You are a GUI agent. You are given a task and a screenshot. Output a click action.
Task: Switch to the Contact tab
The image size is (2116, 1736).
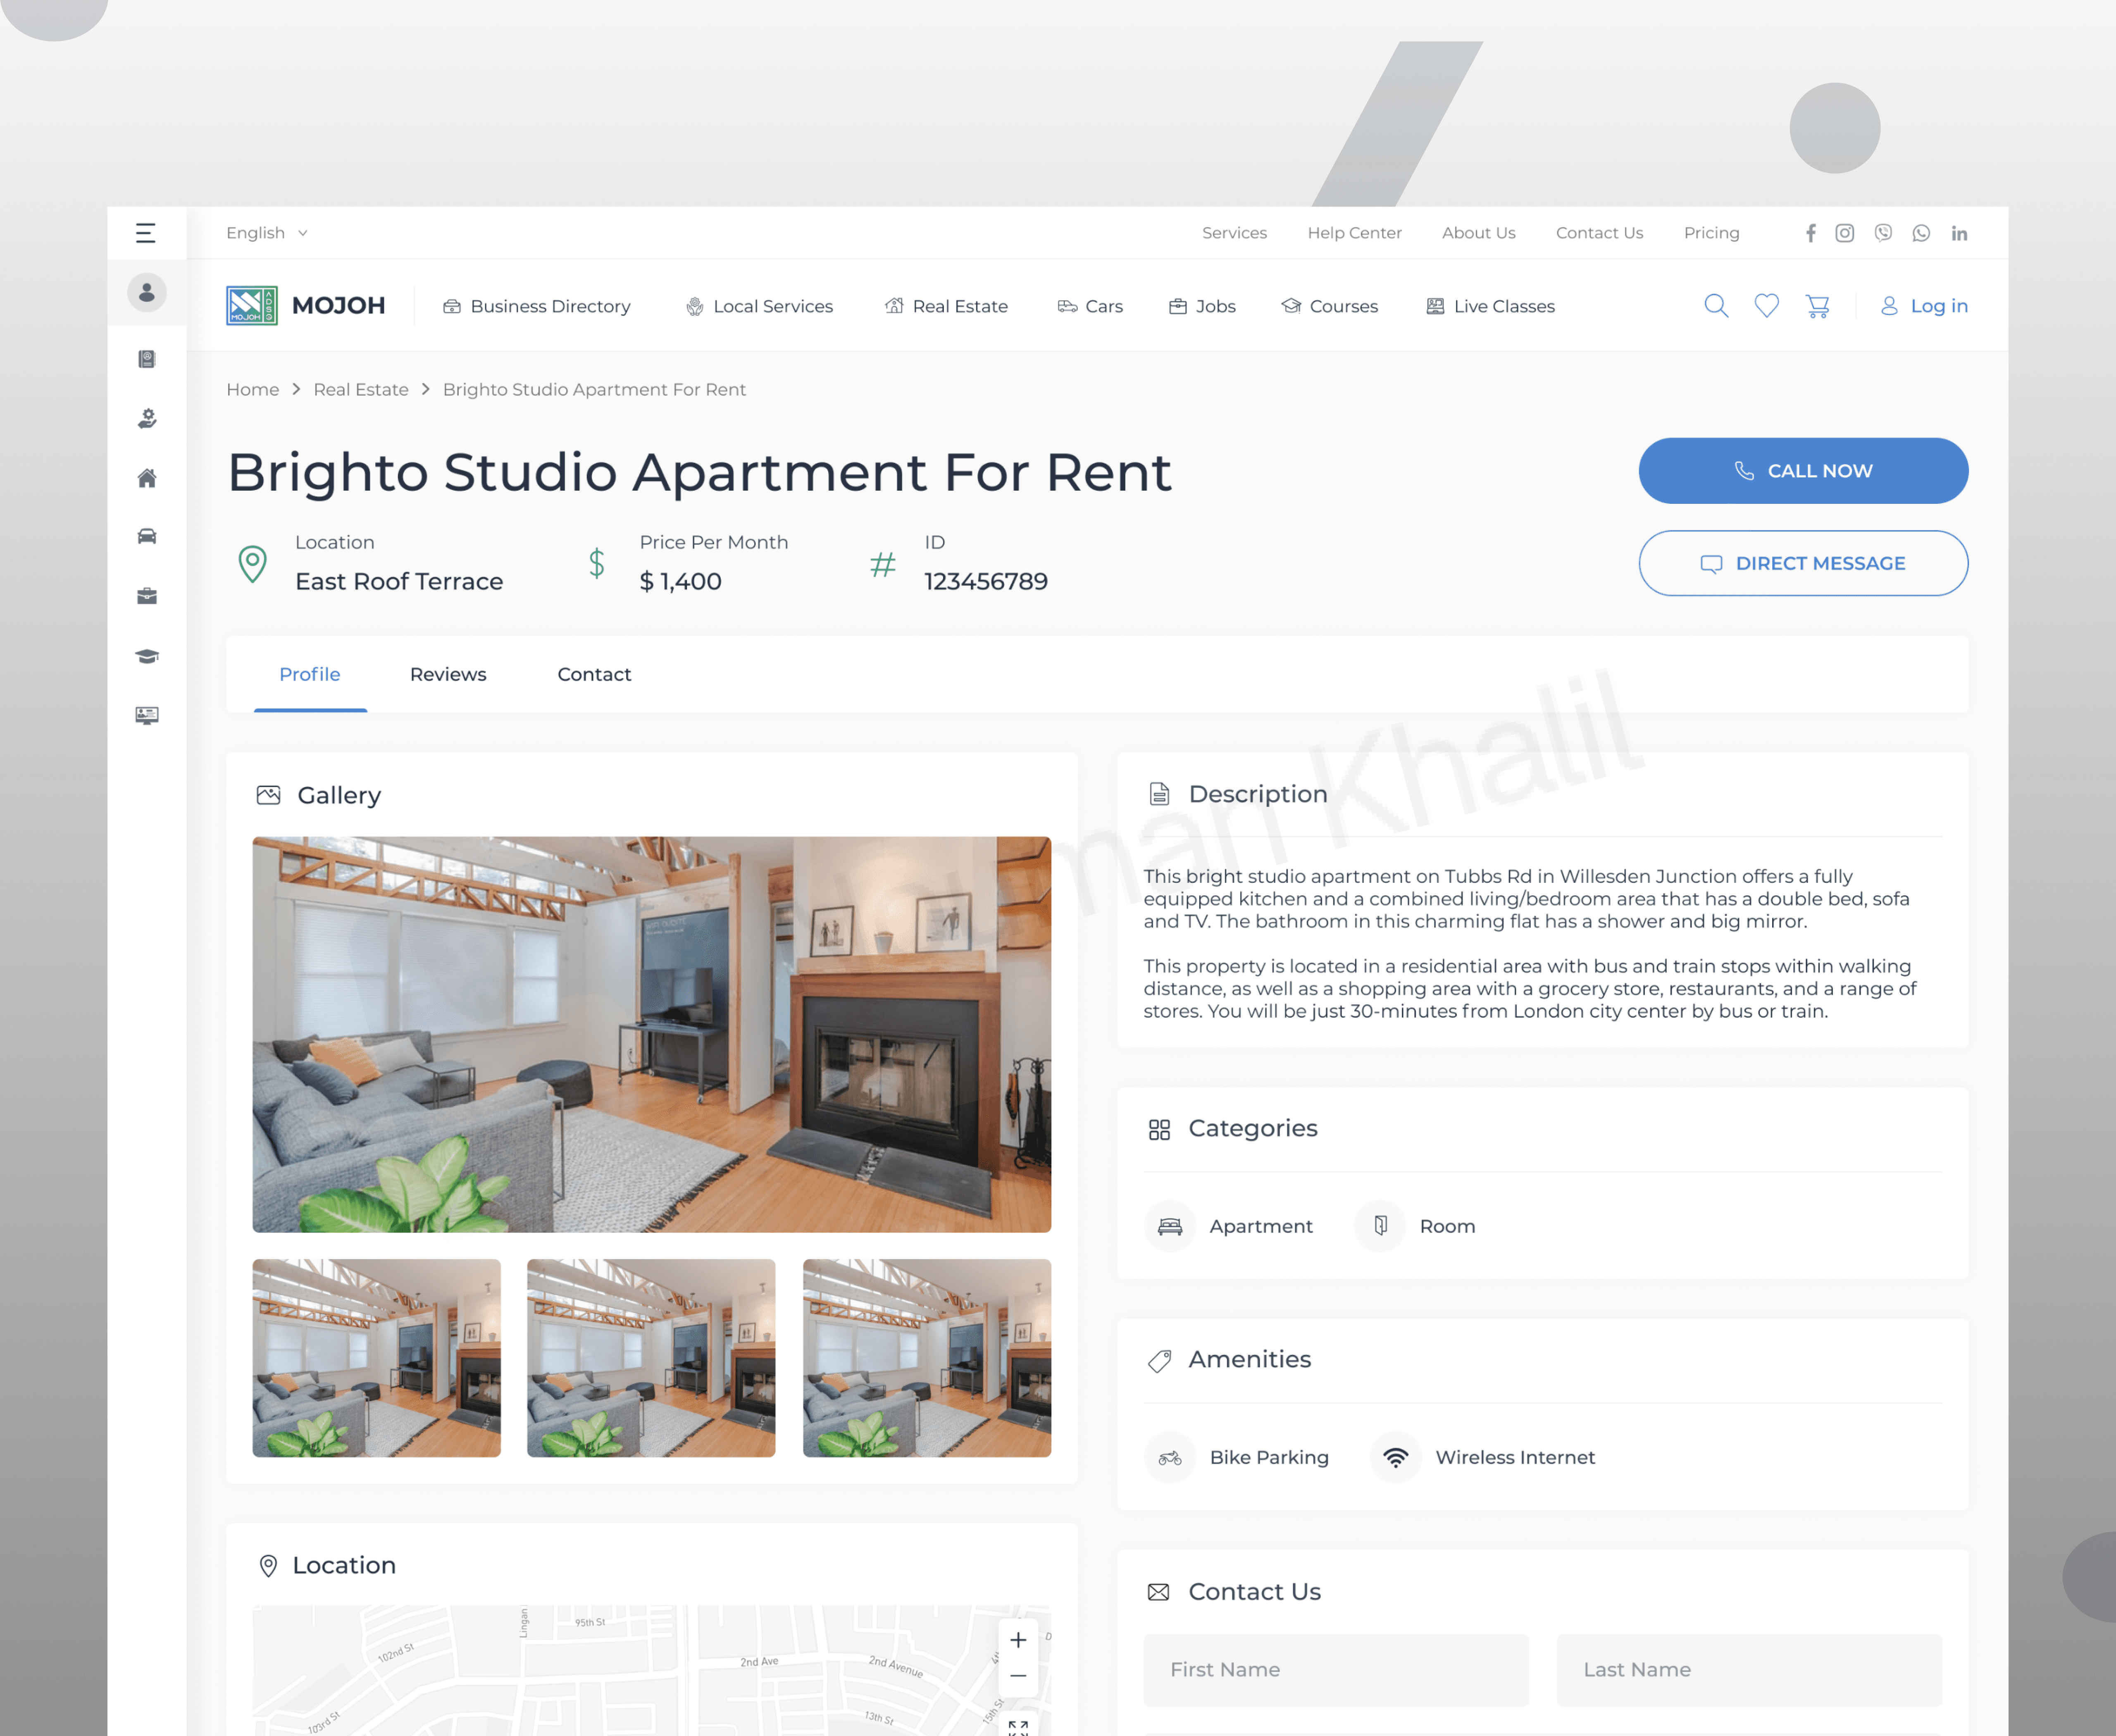pyautogui.click(x=594, y=674)
